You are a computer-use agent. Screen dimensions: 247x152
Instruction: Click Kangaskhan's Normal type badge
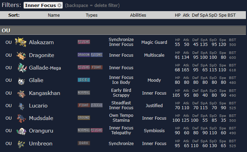(83, 93)
